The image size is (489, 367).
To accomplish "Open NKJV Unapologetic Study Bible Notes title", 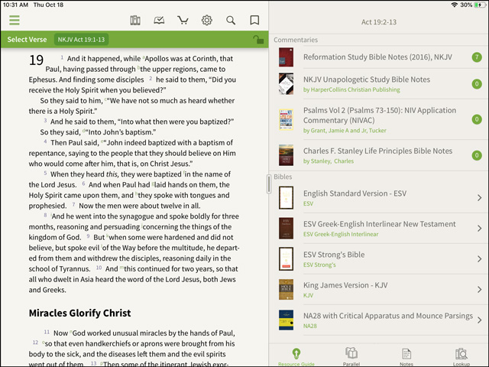I will coord(367,80).
